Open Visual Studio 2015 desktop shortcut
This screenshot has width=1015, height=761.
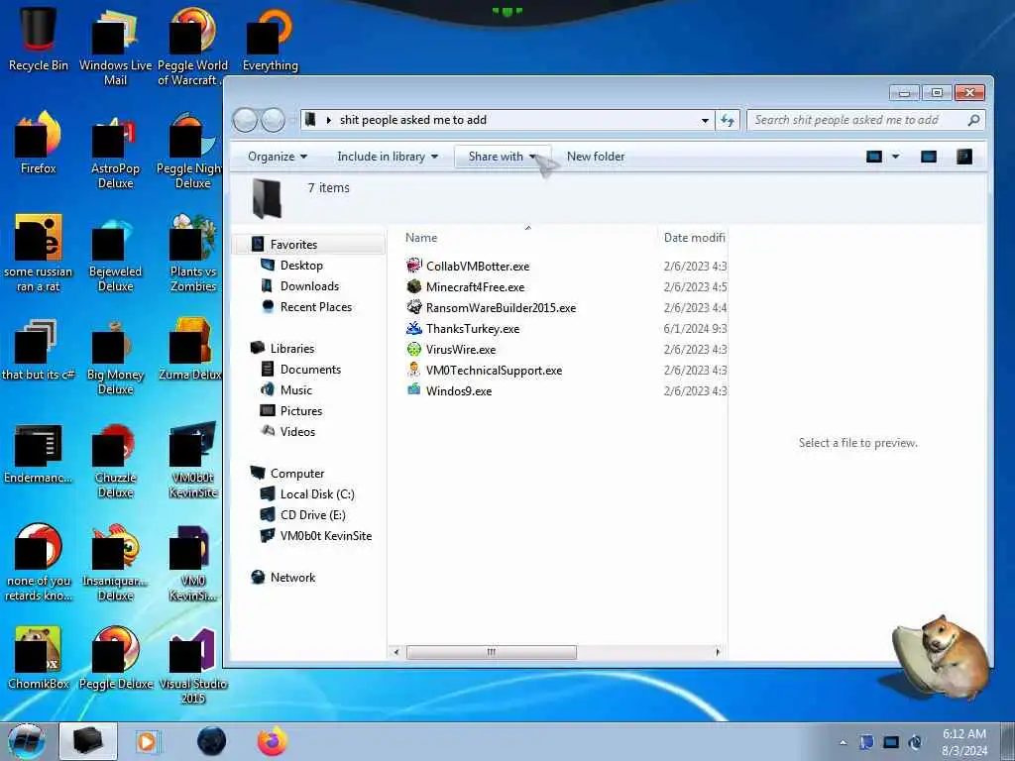pyautogui.click(x=193, y=665)
